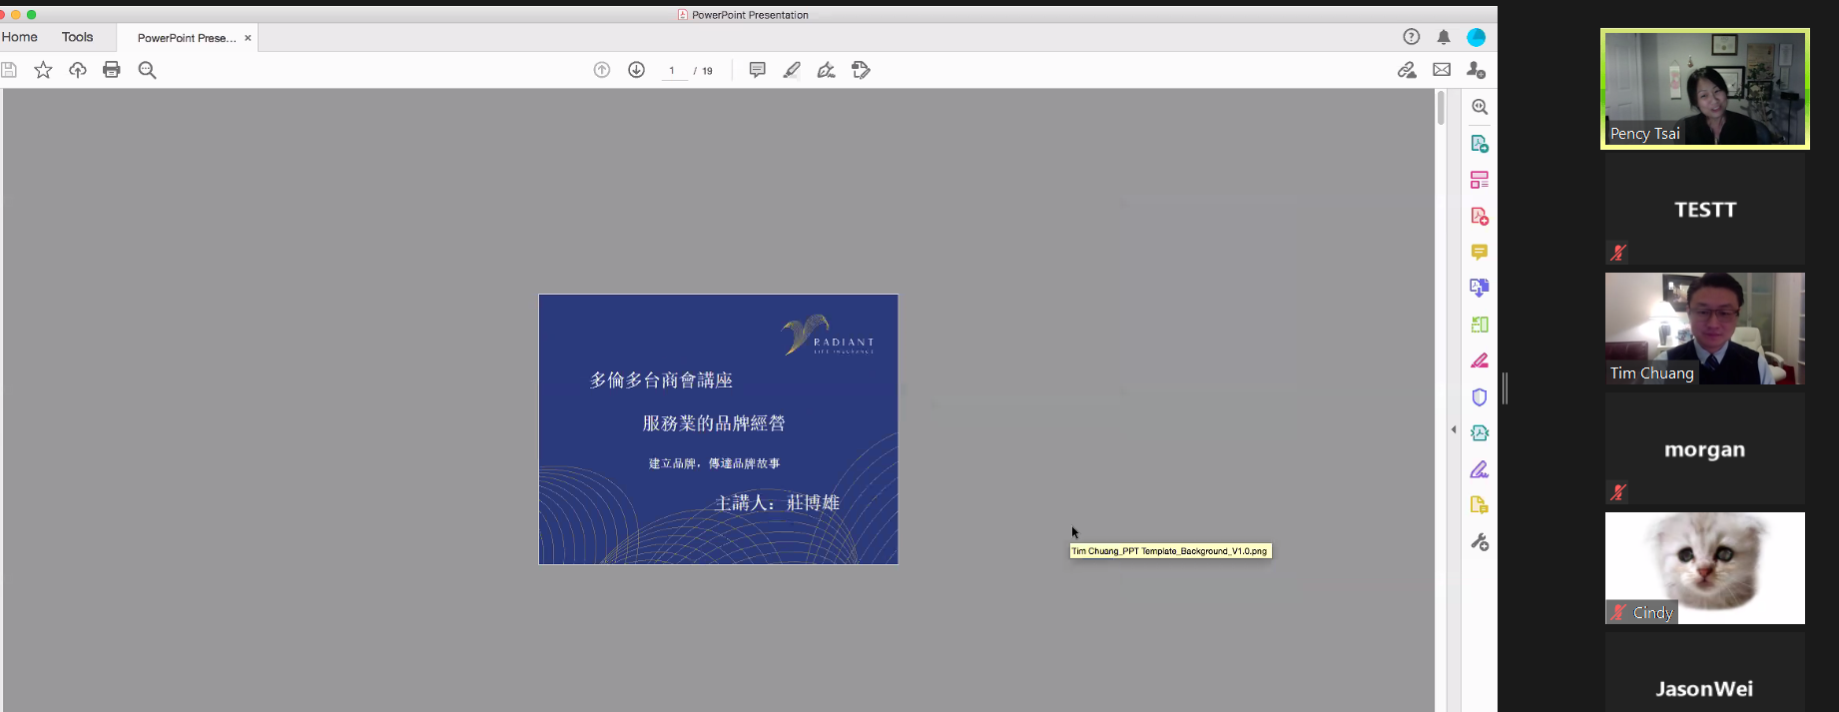Select the PowerPoint Prese… document tab

[187, 38]
